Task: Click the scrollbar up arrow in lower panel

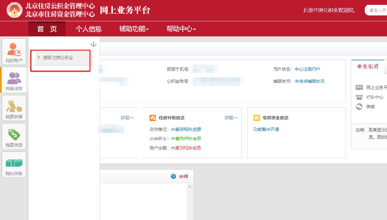Action: (x=190, y=187)
